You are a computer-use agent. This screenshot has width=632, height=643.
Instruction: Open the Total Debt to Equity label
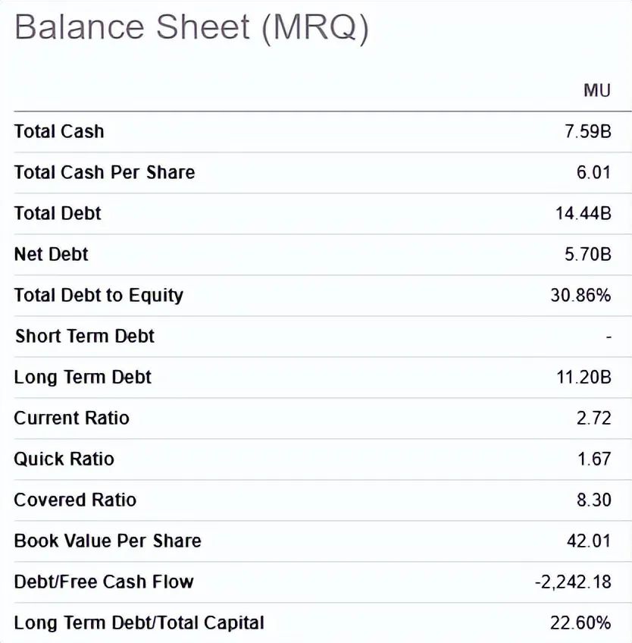pyautogui.click(x=99, y=296)
